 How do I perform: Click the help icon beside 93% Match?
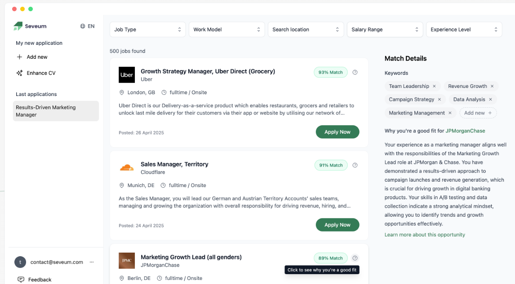355,72
